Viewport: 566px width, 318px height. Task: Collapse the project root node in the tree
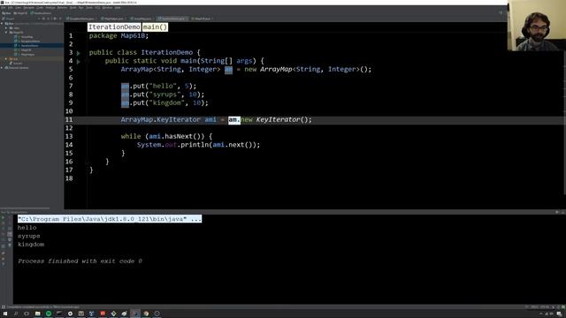(x=2, y=24)
